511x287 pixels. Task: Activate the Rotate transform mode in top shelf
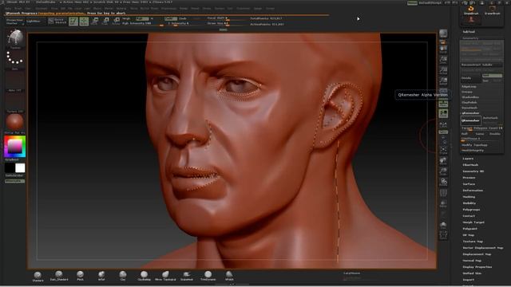click(117, 22)
